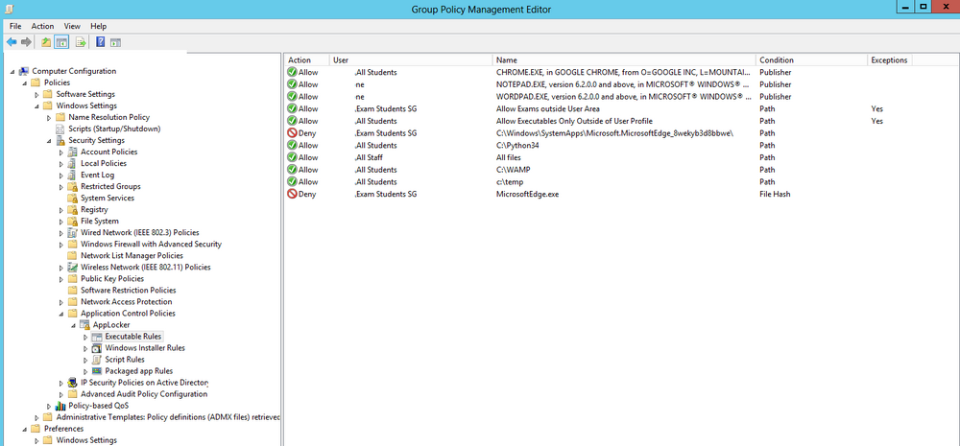Image resolution: width=960 pixels, height=446 pixels.
Task: Click the Script Rules node icon
Action: point(96,360)
